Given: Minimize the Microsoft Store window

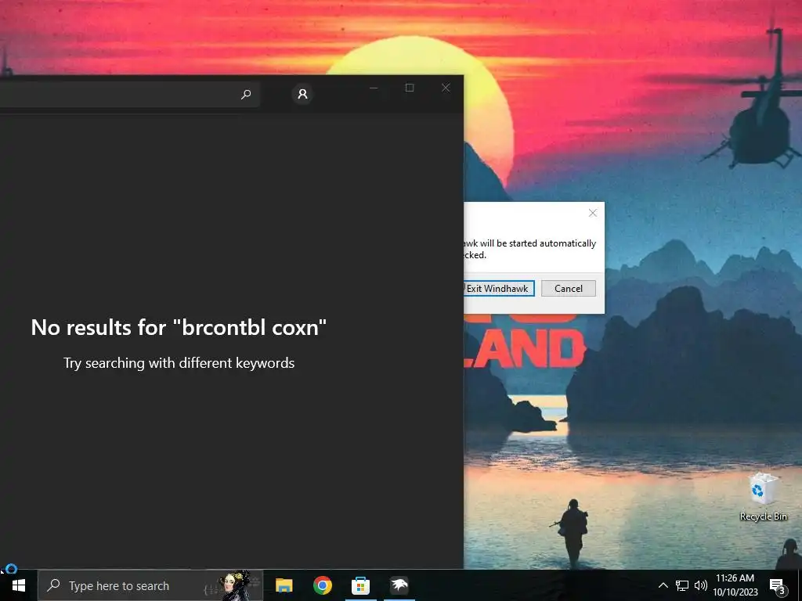Looking at the screenshot, I should click(x=374, y=88).
